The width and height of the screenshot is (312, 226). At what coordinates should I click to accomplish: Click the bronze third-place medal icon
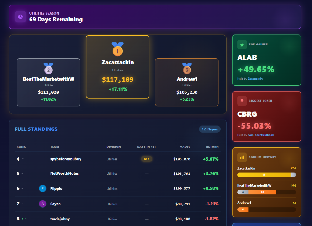click(187, 69)
